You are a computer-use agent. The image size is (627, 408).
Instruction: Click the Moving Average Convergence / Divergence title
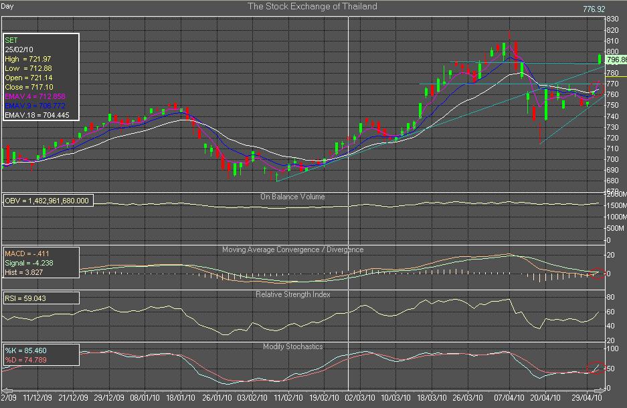(292, 249)
